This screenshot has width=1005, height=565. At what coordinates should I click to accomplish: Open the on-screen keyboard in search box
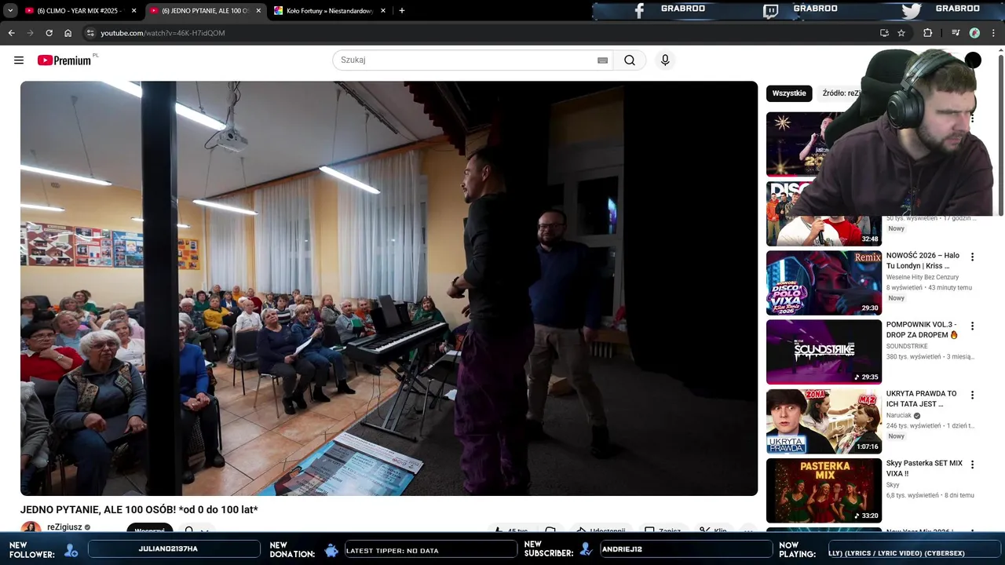coord(603,60)
